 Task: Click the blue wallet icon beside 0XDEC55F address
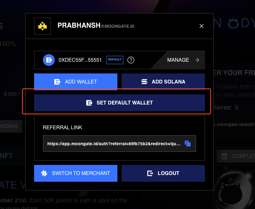(49, 60)
